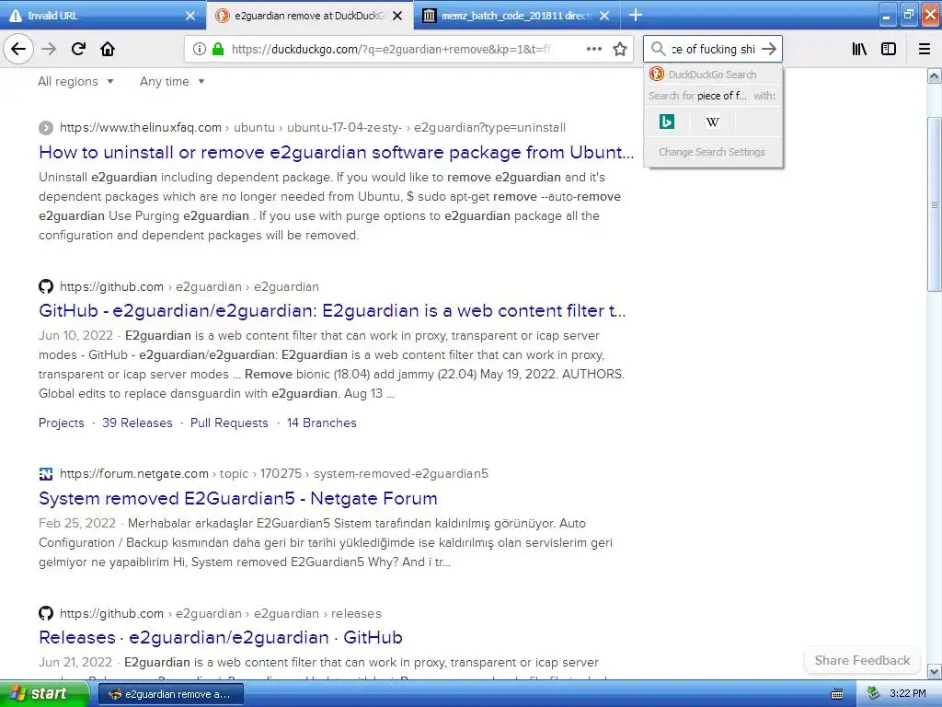Click the tray safely remove hardware icon

click(873, 694)
